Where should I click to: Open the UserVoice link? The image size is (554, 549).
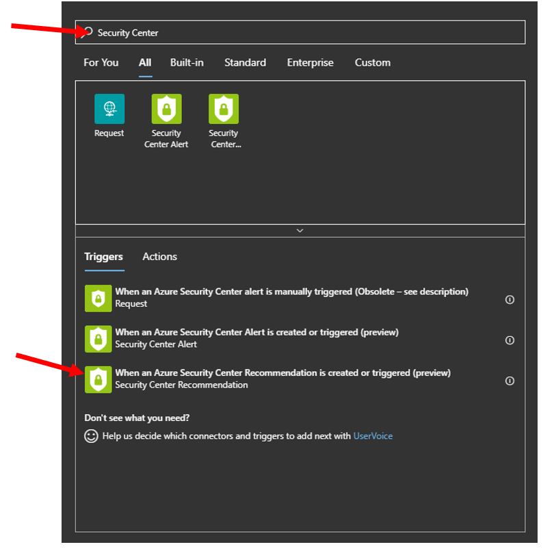373,436
